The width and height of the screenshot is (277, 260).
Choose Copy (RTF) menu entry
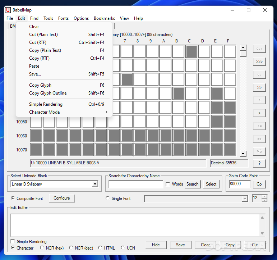tap(64, 58)
